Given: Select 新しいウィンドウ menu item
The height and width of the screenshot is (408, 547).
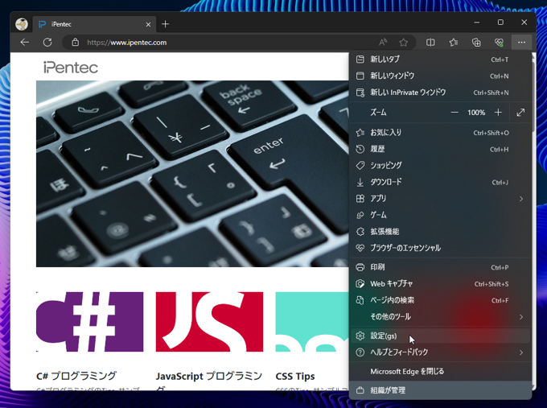Looking at the screenshot, I should (440, 76).
